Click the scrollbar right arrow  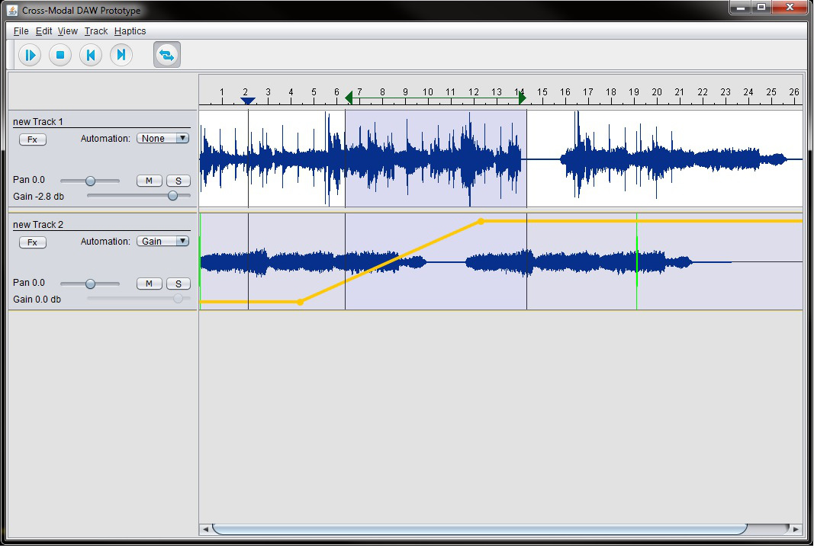click(796, 530)
